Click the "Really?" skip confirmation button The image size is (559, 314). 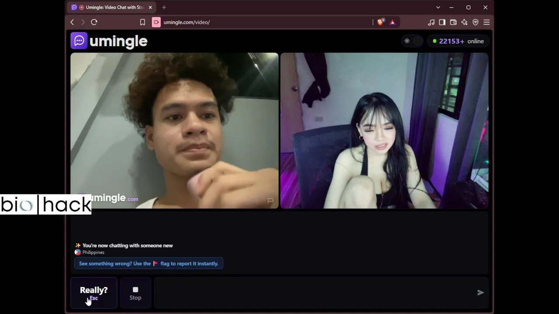pos(94,293)
